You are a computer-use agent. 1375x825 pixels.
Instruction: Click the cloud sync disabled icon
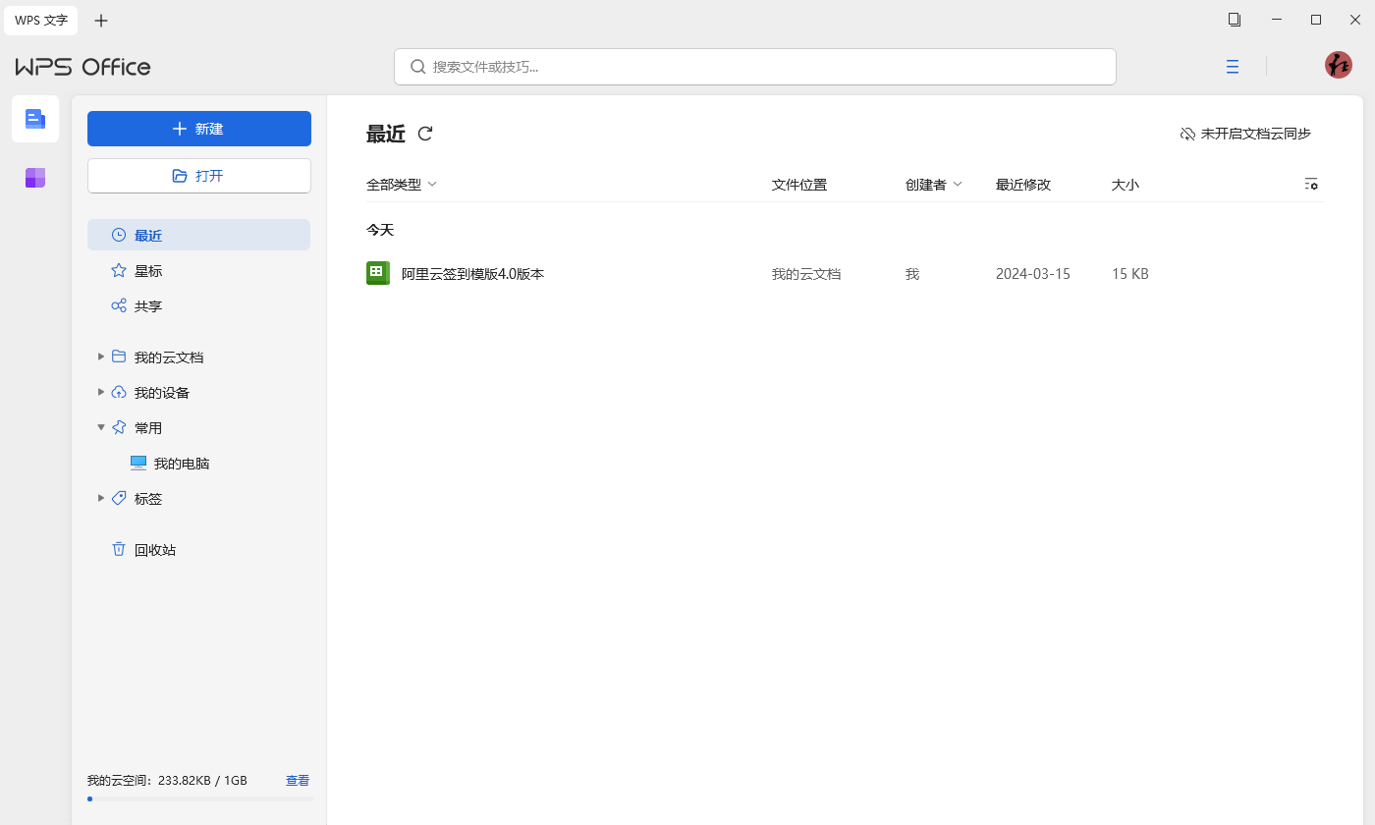tap(1187, 134)
